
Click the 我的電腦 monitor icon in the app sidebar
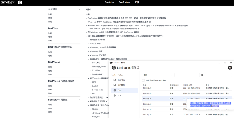click(x=115, y=85)
